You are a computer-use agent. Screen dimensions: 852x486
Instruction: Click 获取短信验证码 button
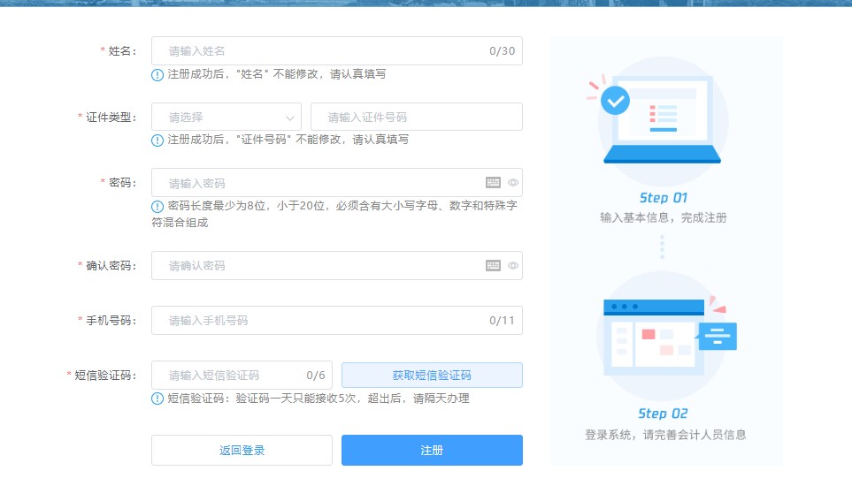point(432,376)
